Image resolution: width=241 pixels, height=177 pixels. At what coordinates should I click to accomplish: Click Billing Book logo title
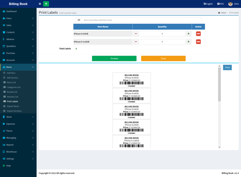(x=18, y=4)
